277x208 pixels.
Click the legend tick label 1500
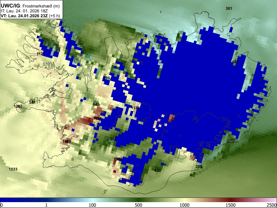tap(231, 205)
